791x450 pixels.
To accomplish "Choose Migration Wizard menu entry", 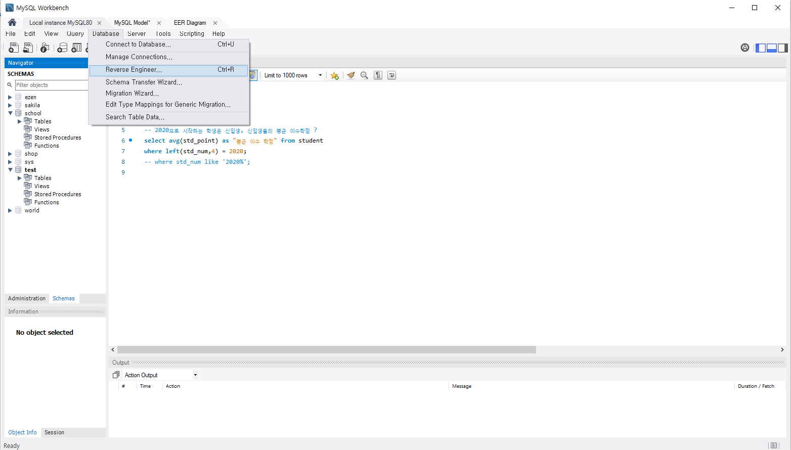I will pyautogui.click(x=169, y=94).
